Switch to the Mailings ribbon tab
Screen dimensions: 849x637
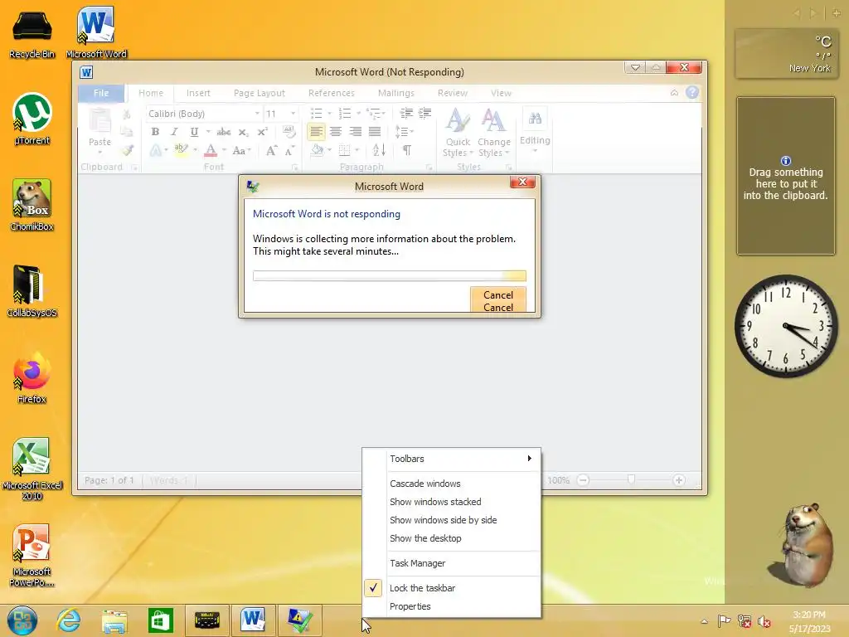pyautogui.click(x=395, y=93)
